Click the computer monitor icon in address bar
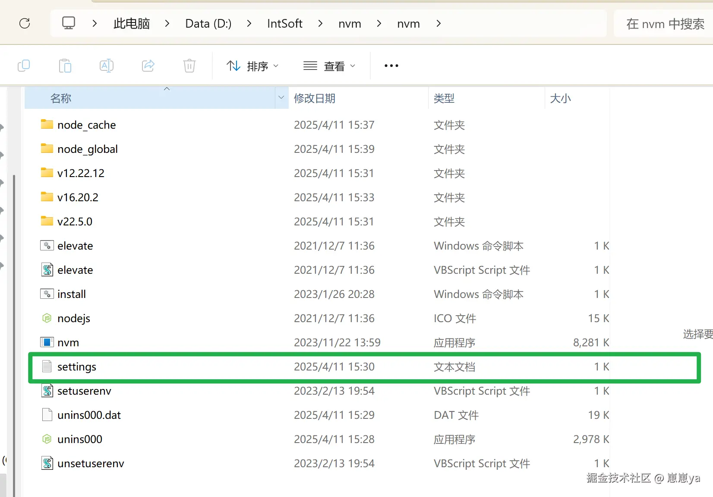The image size is (713, 497). tap(69, 23)
